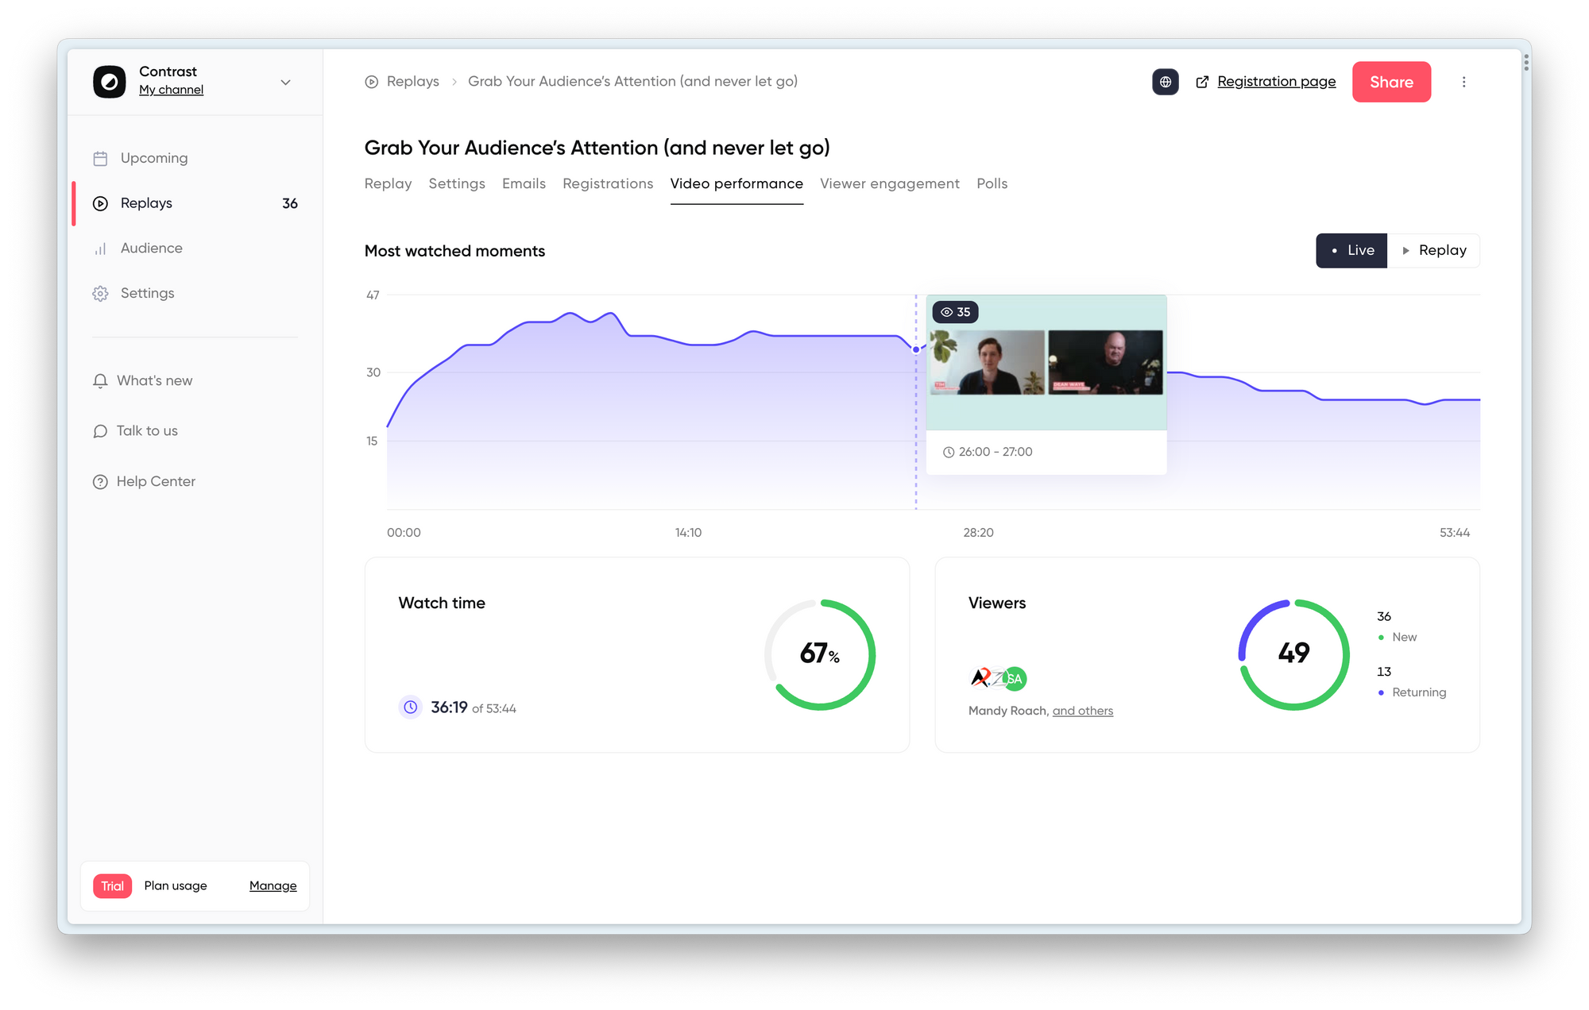
Task: Switch to the Replay tab
Action: click(x=388, y=184)
